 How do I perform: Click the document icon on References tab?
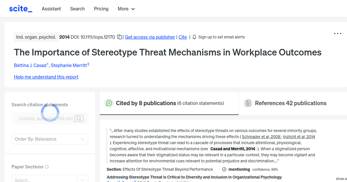click(248, 103)
